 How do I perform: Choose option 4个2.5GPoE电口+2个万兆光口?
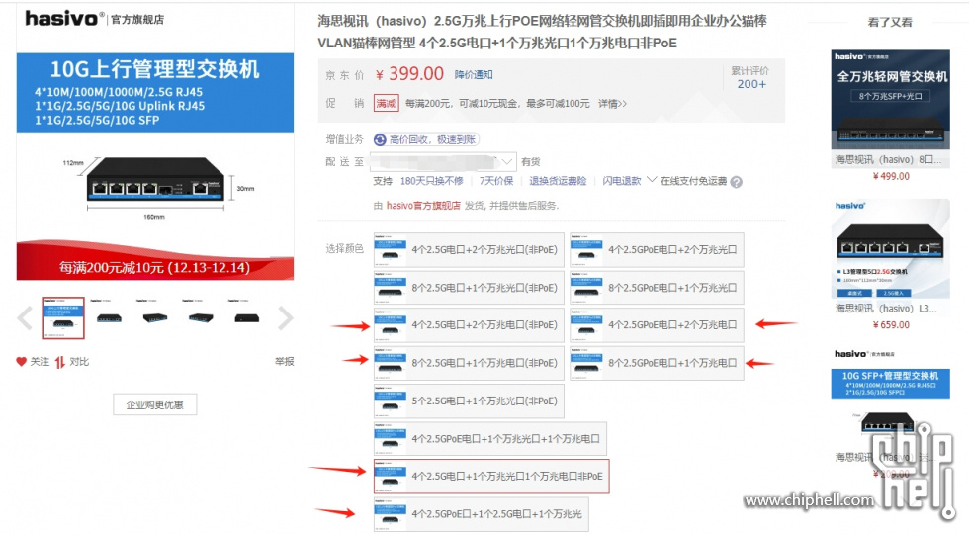[x=657, y=249]
